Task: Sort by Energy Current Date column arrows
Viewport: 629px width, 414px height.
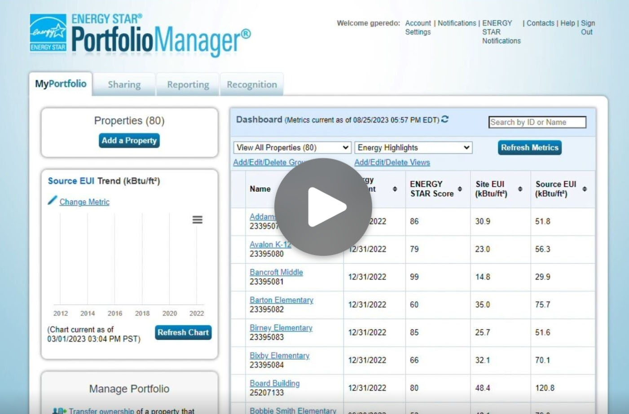Action: (395, 189)
